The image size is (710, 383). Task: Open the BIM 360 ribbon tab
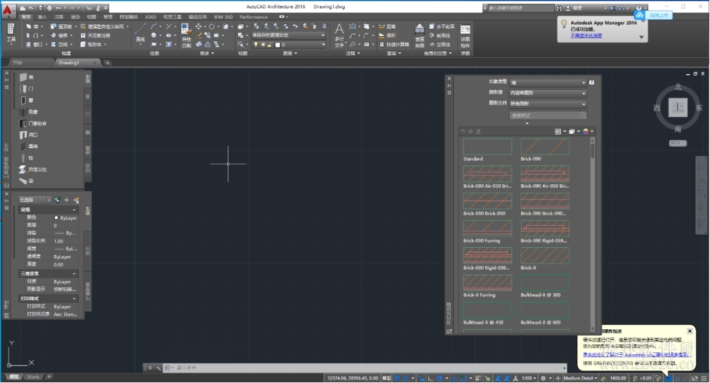[x=223, y=17]
